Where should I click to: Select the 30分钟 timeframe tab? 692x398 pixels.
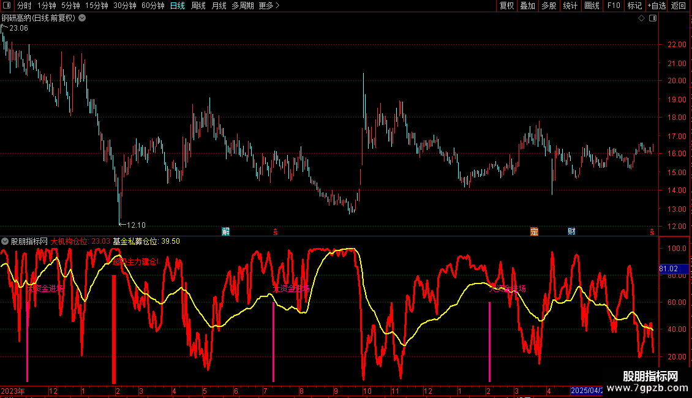(125, 6)
